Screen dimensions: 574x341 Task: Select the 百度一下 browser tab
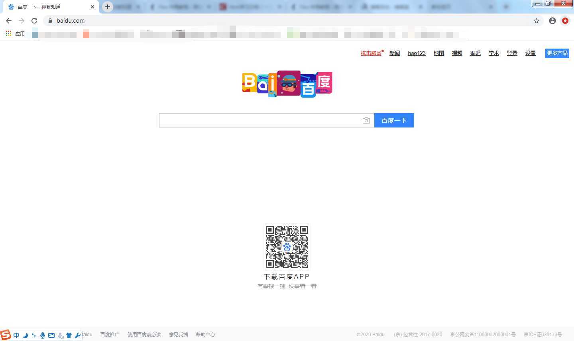[51, 7]
